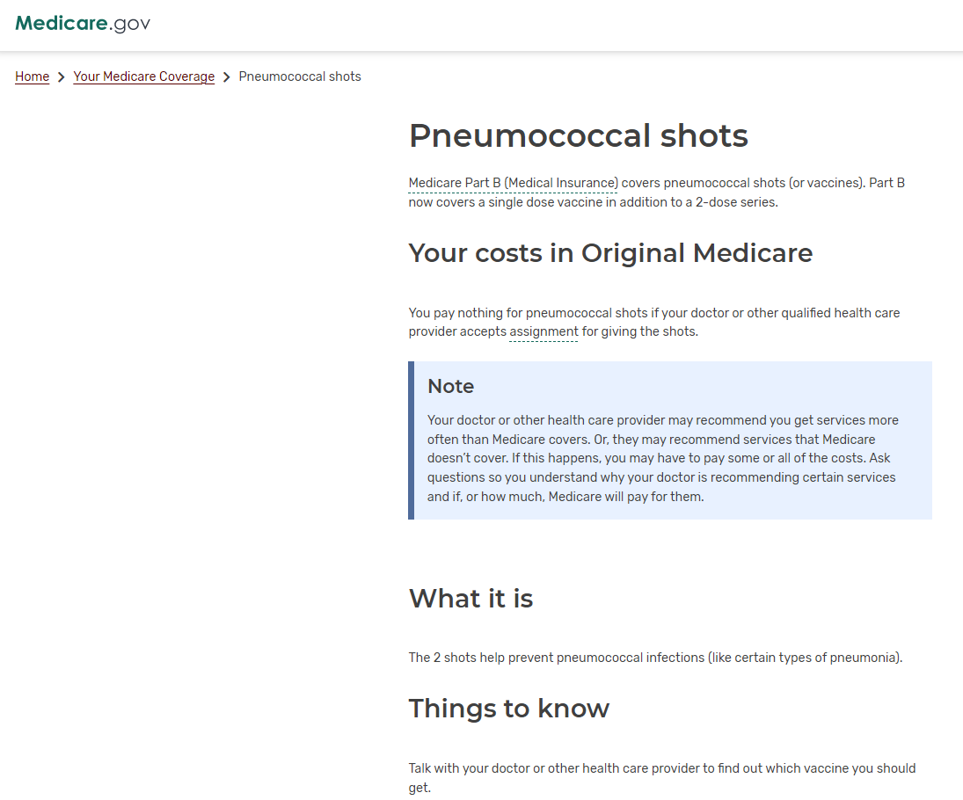Image resolution: width=963 pixels, height=800 pixels.
Task: Click the 'What it is' section heading
Action: point(471,599)
